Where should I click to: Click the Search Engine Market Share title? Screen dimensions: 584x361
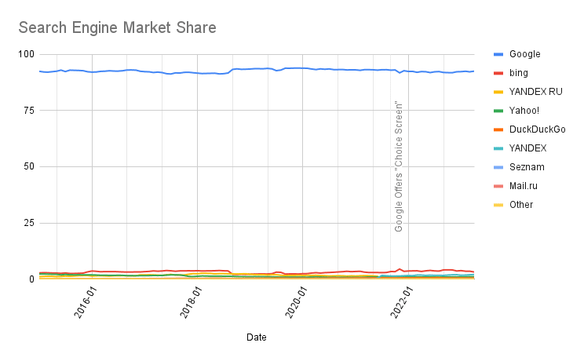pyautogui.click(x=117, y=28)
